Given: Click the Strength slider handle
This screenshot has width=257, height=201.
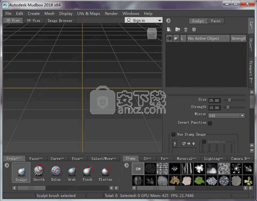Looking at the screenshot, I should click(228, 107).
